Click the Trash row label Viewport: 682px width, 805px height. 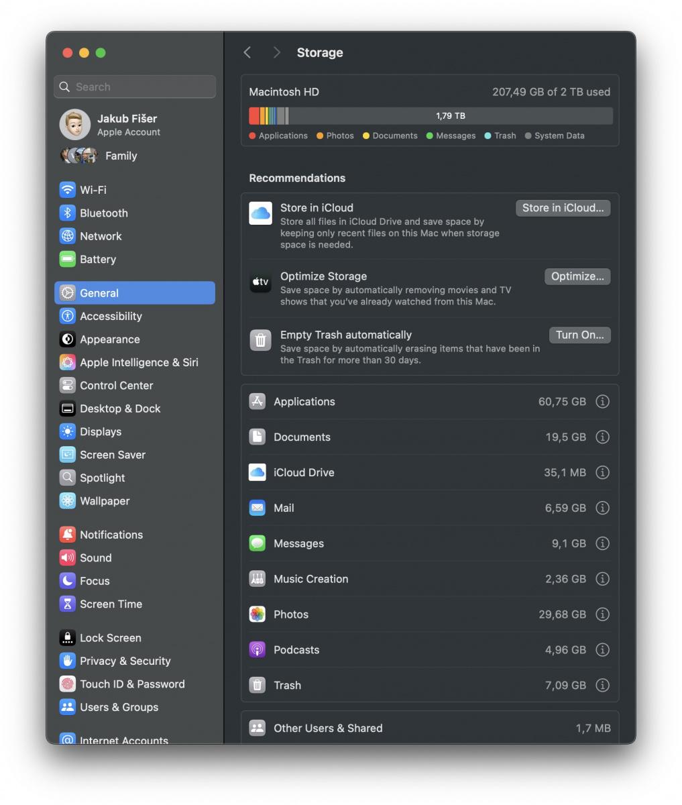pyautogui.click(x=287, y=685)
